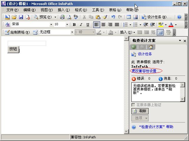This screenshot has width=189, height=141.
Task: Toggle underline formatting
Action: (x=88, y=25)
